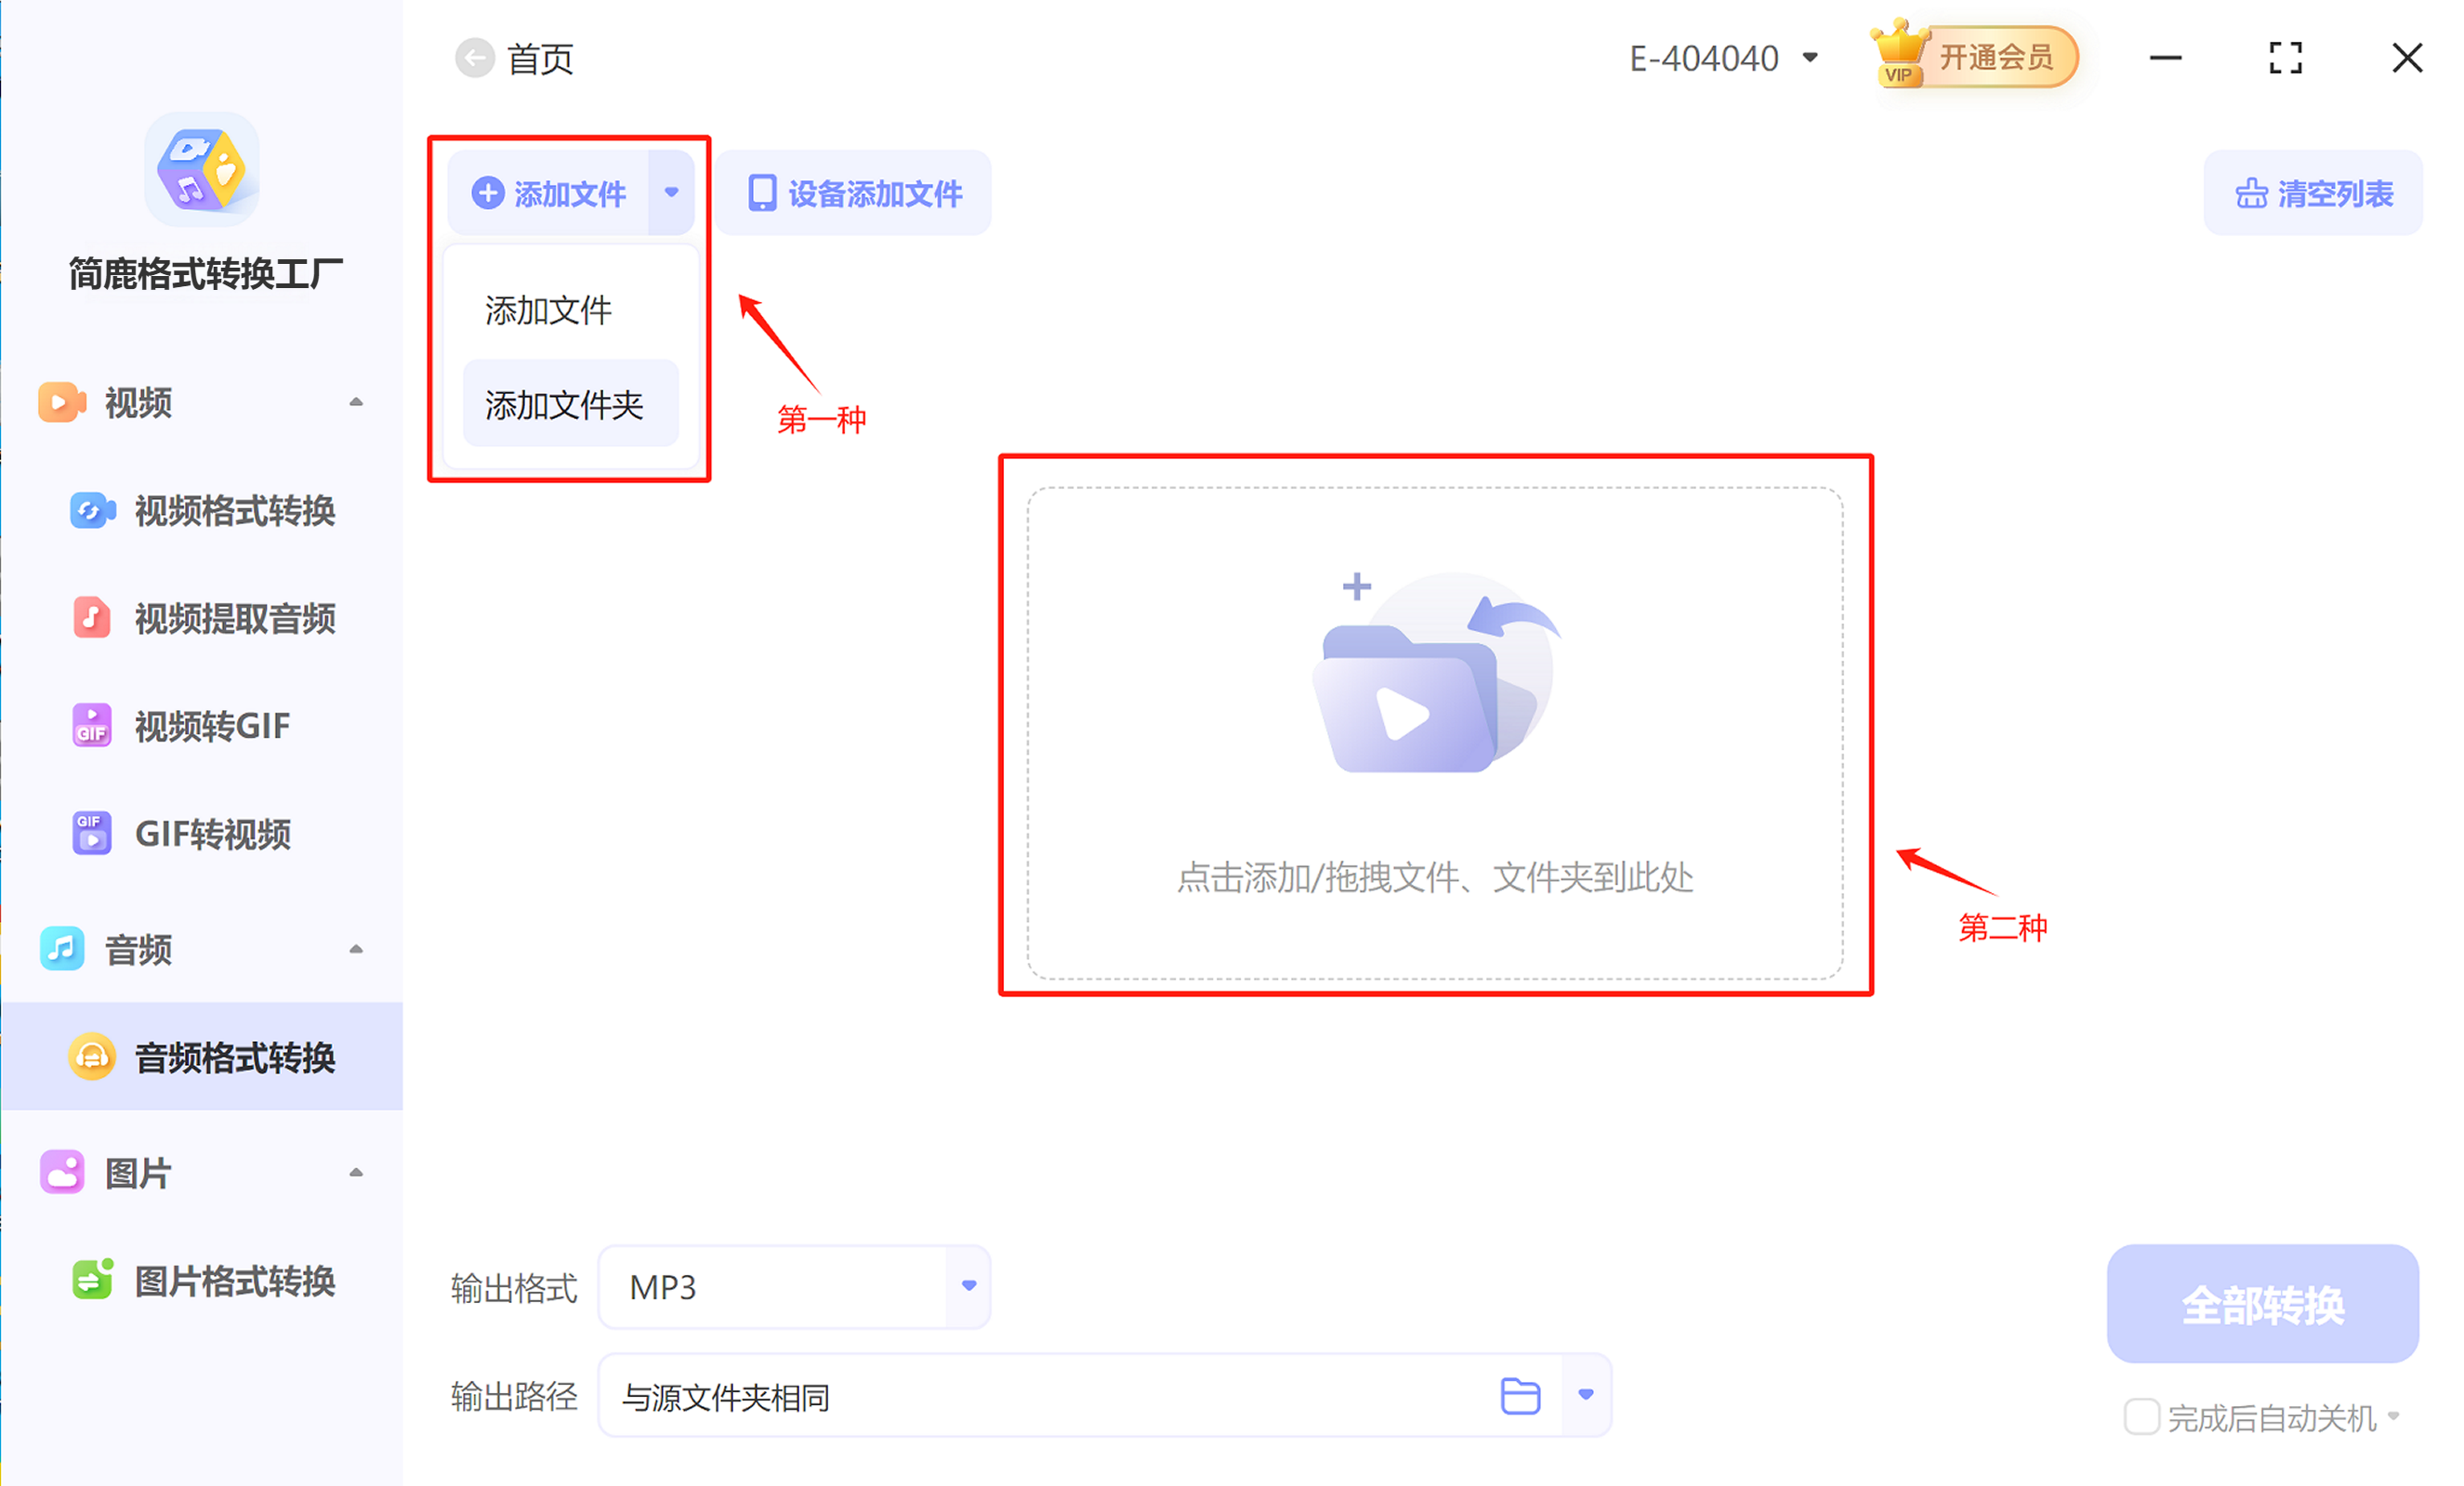
Task: Click the back arrow next to 首页
Action: pos(474,58)
